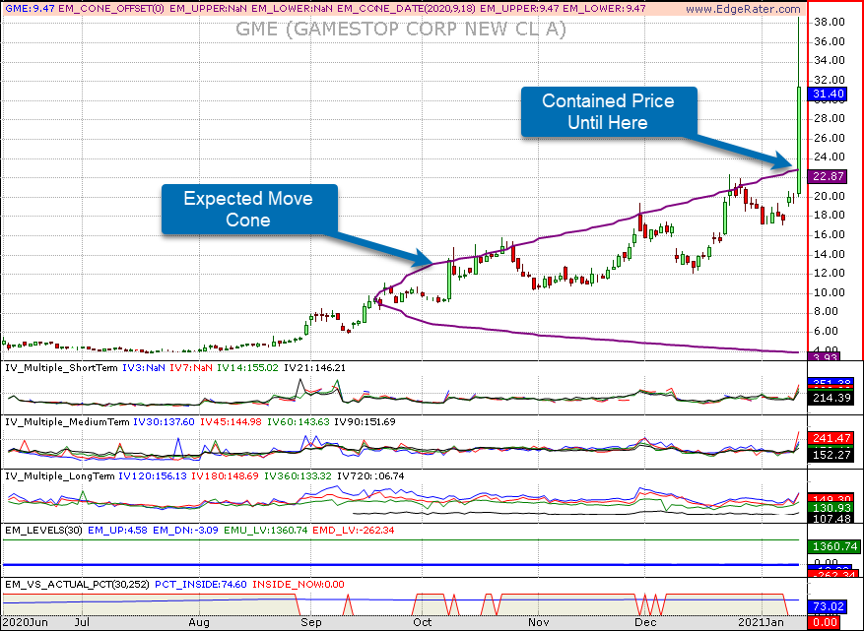
Task: Click the INSIDE_NOW:0.00 readout
Action: tap(299, 584)
